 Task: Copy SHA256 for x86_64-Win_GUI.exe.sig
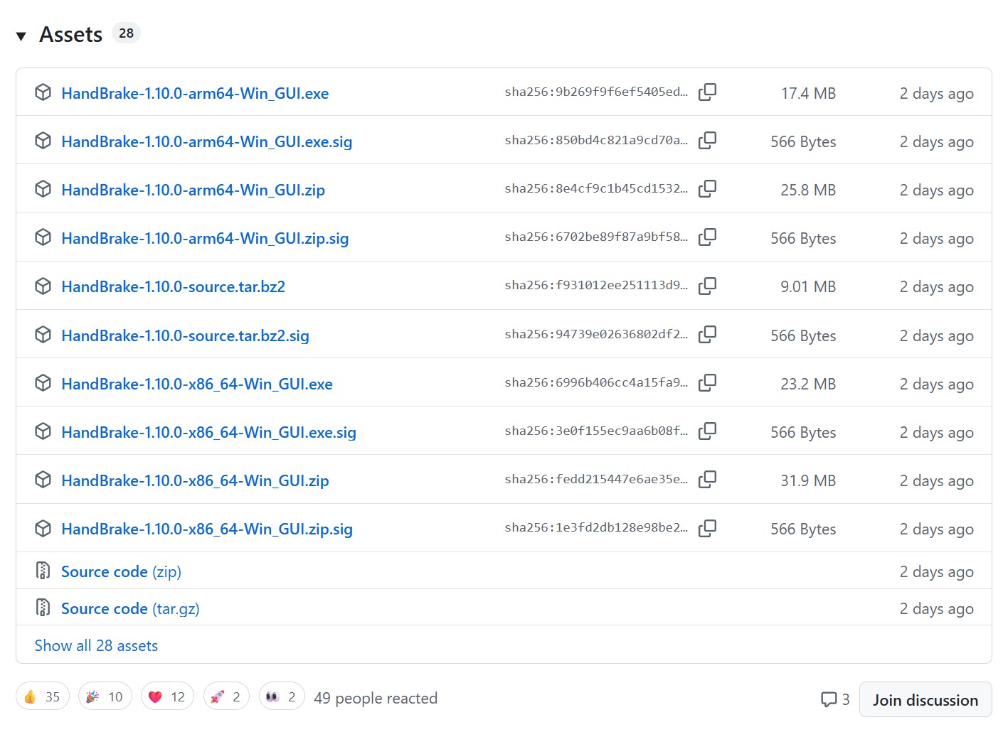click(707, 431)
